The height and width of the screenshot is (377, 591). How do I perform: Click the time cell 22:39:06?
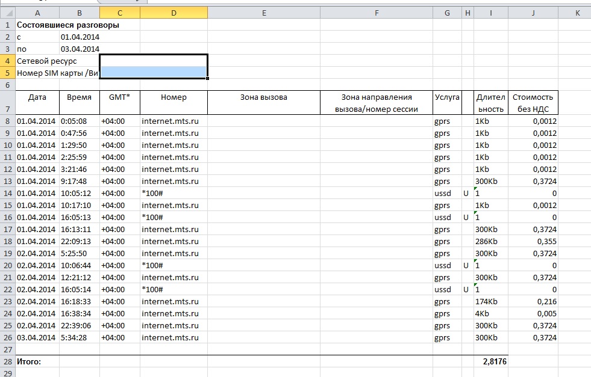(80, 325)
